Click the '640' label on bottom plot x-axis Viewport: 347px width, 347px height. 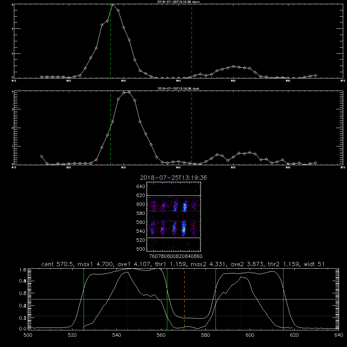(x=339, y=335)
